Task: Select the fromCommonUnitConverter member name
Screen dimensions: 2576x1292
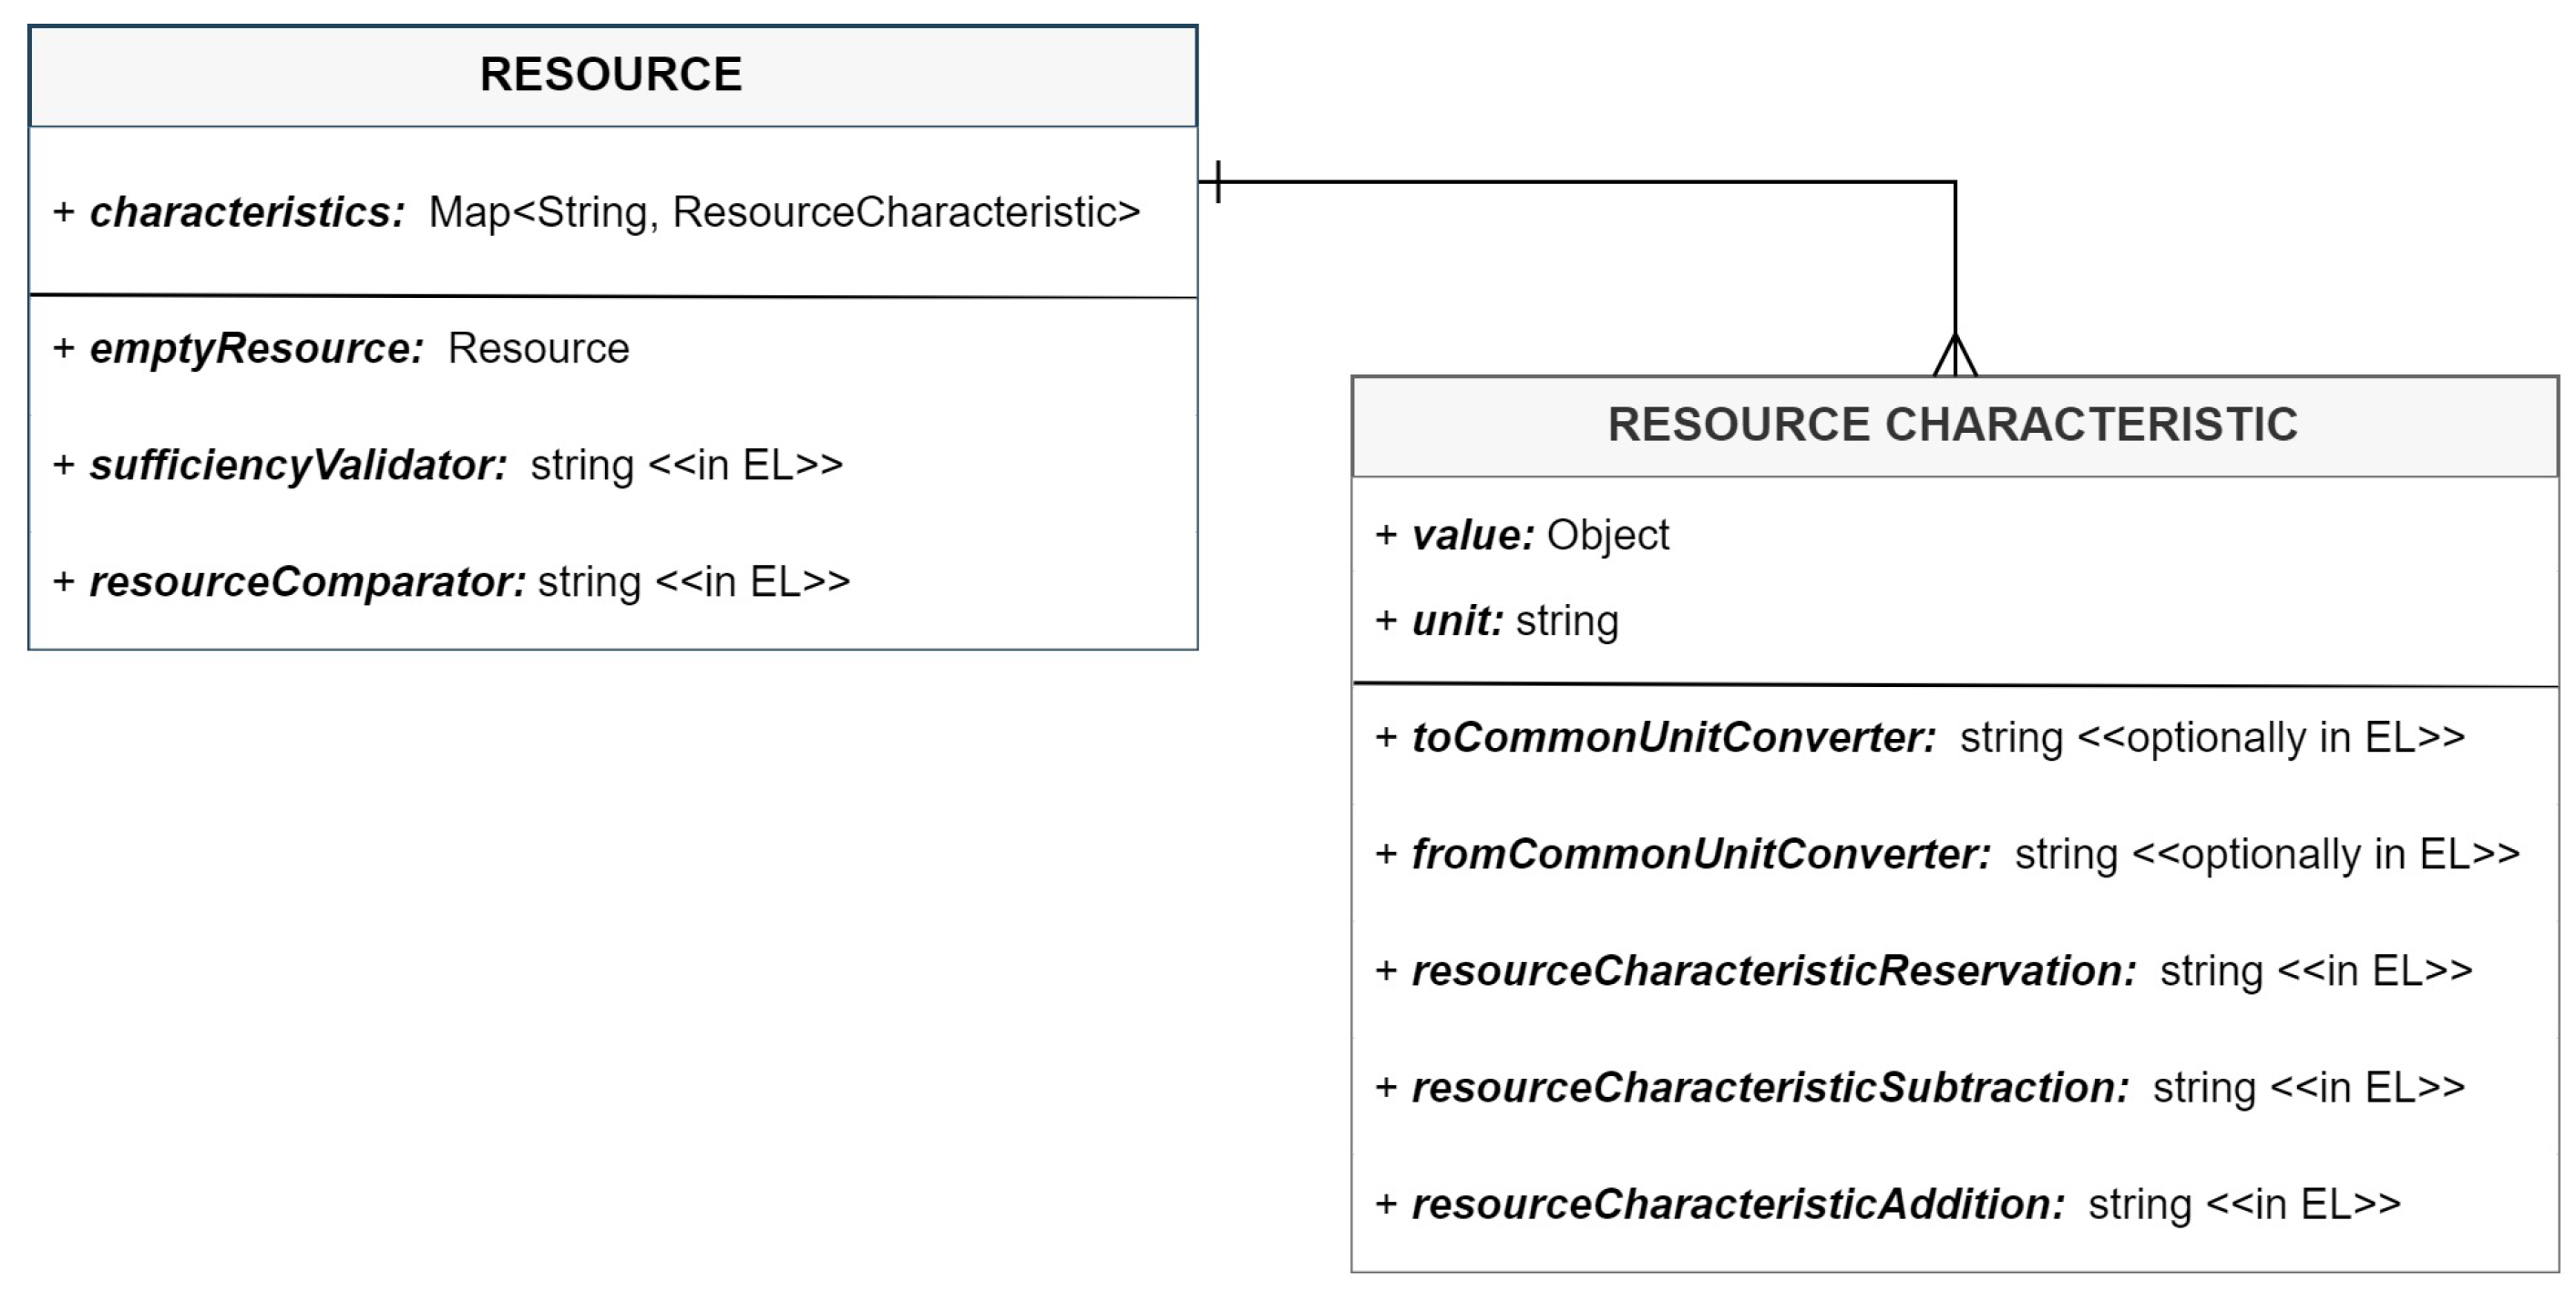Action: [1701, 855]
